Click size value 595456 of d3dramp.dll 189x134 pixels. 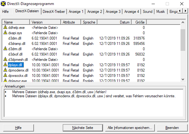tap(139, 44)
